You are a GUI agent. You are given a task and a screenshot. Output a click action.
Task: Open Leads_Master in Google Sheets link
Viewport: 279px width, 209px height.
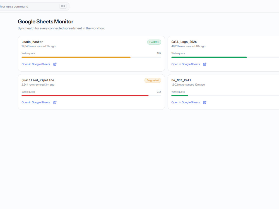(36, 64)
